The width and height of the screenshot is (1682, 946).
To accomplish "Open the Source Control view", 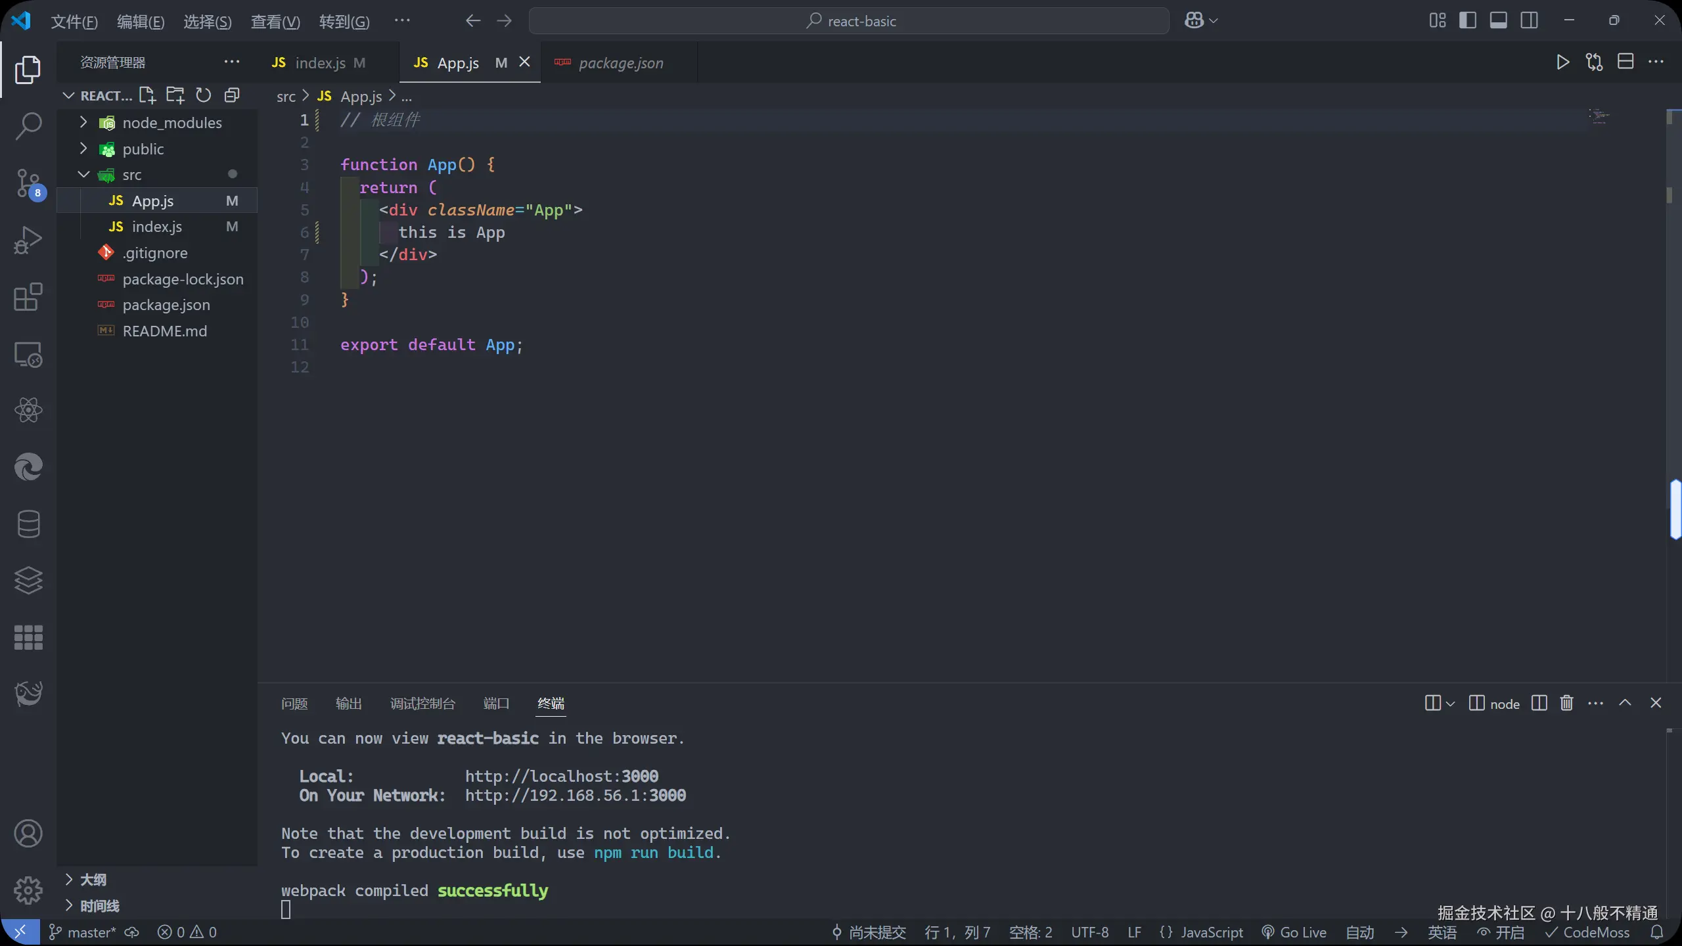I will pos(28,183).
